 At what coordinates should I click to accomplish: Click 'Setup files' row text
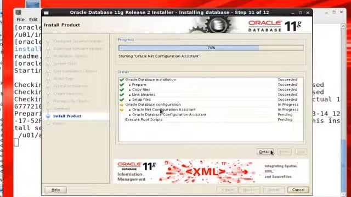(141, 100)
